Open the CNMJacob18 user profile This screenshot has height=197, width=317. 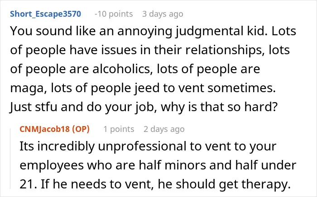[45, 129]
